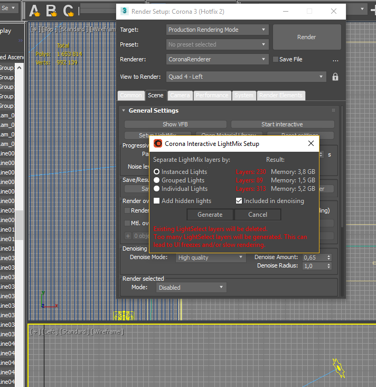Click Generate in LightMix Setup
This screenshot has width=376, height=387.
(x=210, y=215)
